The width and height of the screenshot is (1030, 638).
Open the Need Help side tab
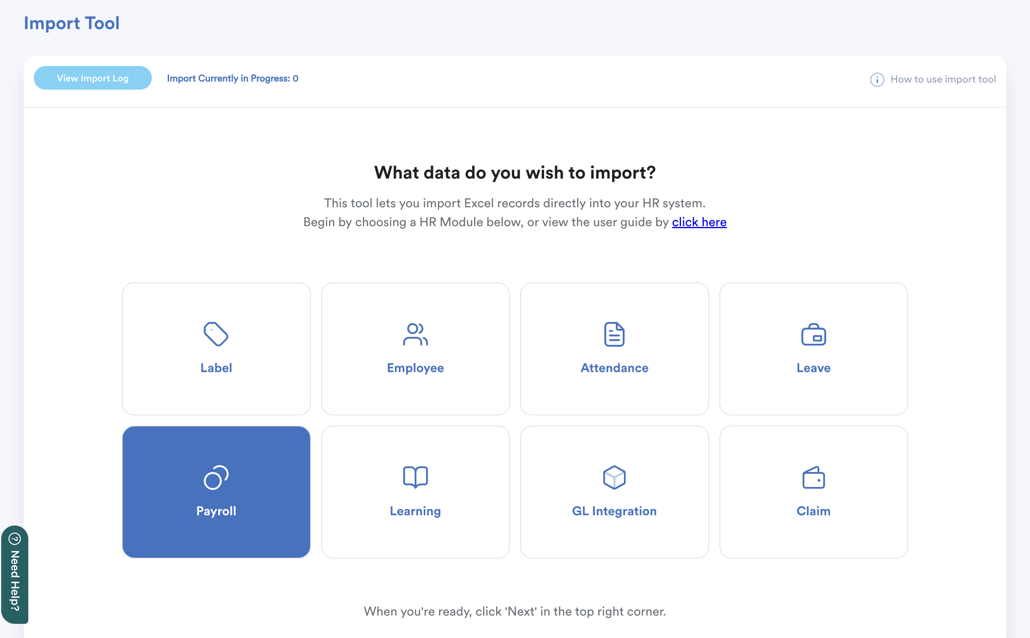point(15,580)
